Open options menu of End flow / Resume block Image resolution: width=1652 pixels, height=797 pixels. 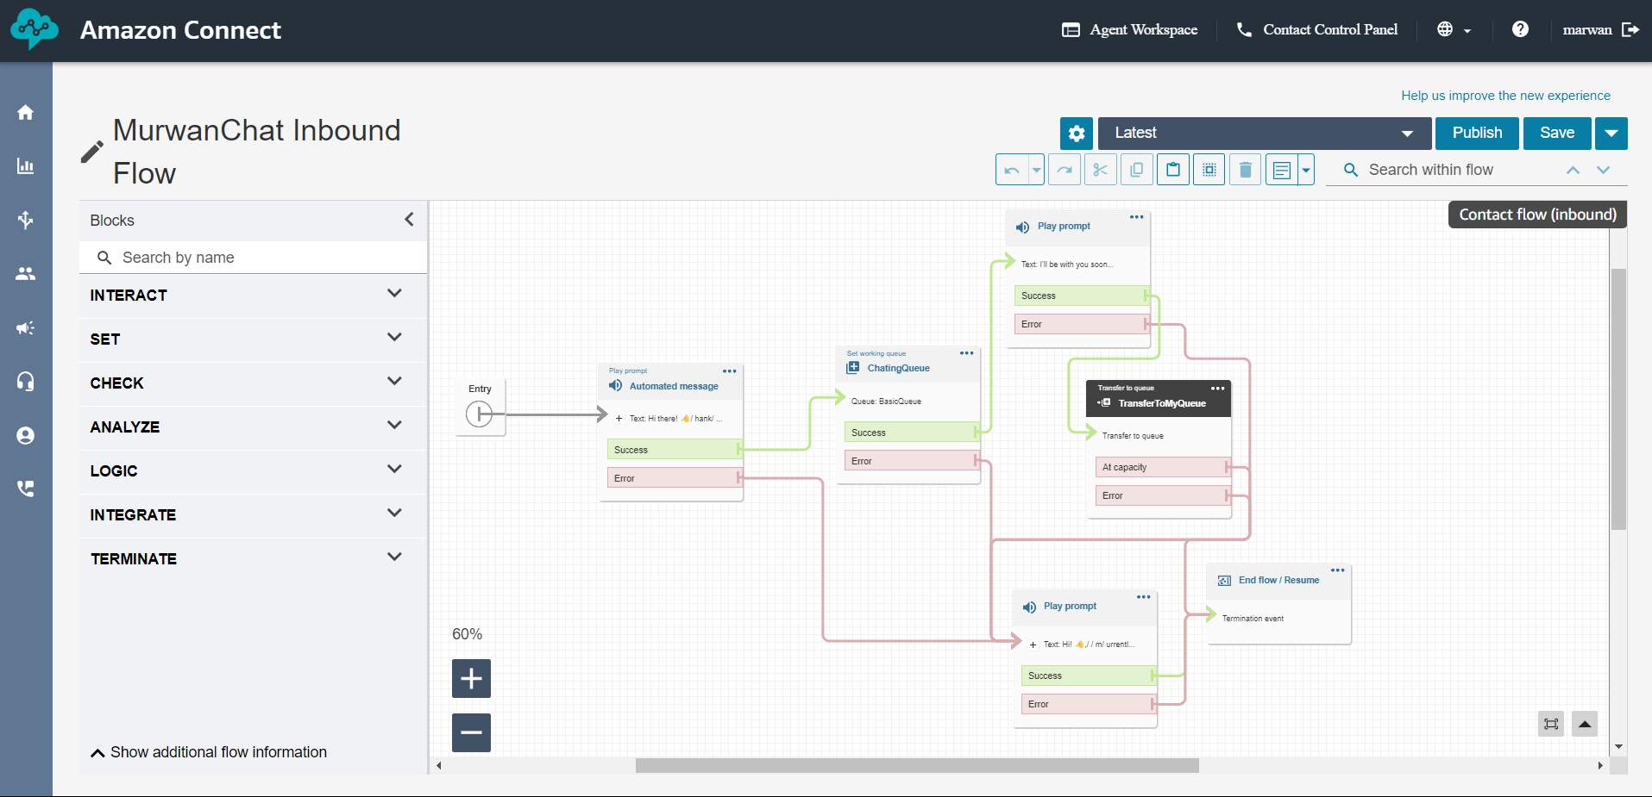1338,570
